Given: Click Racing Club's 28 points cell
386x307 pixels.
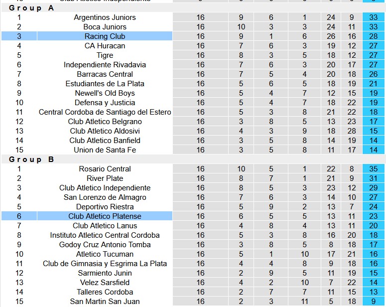Looking at the screenshot, I should (x=373, y=36).
